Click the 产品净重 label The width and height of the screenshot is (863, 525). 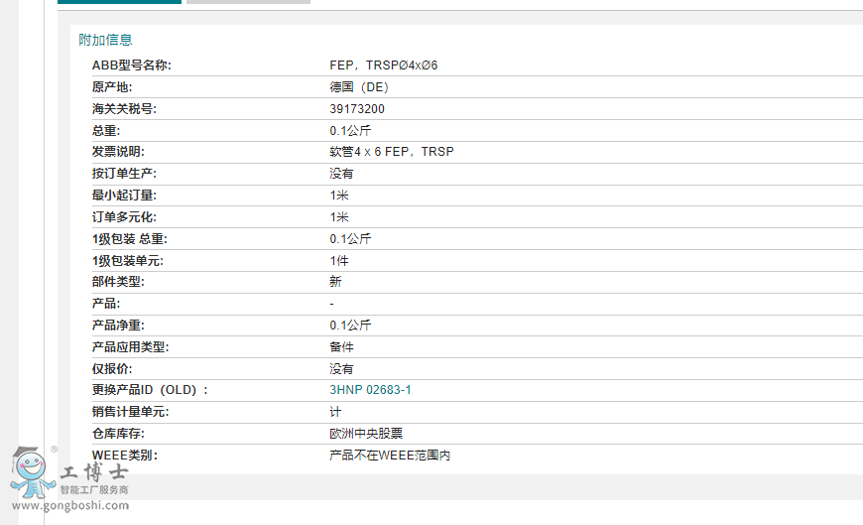(x=118, y=326)
